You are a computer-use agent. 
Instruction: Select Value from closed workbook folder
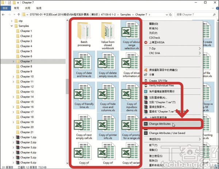click(108, 36)
